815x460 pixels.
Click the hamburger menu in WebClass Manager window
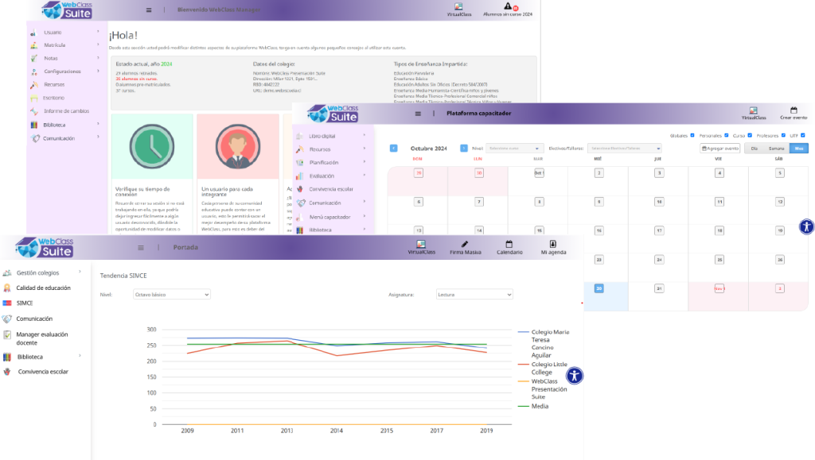point(149,10)
